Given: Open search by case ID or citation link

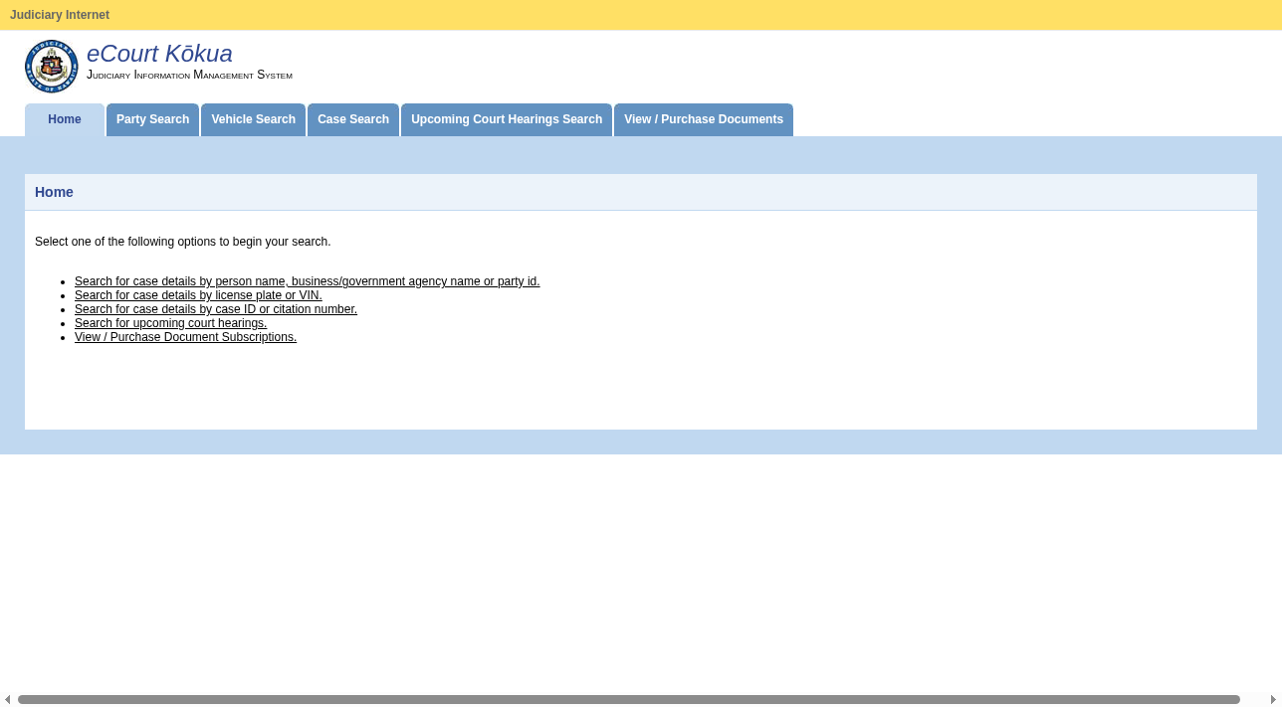Looking at the screenshot, I should pyautogui.click(x=216, y=309).
